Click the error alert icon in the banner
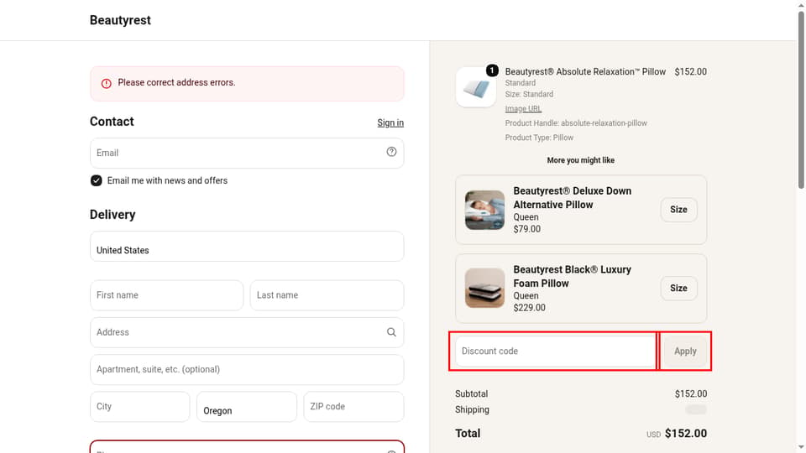The width and height of the screenshot is (806, 453). pyautogui.click(x=106, y=83)
